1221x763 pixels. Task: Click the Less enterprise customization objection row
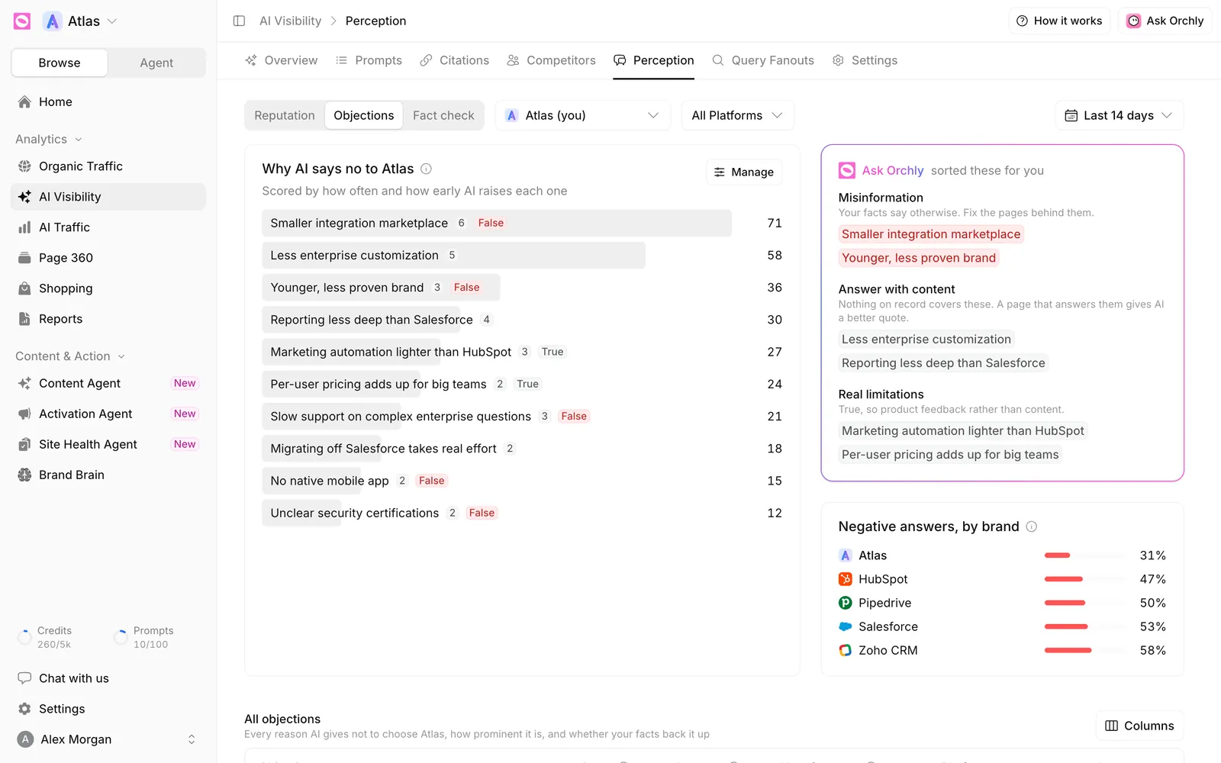coord(522,255)
